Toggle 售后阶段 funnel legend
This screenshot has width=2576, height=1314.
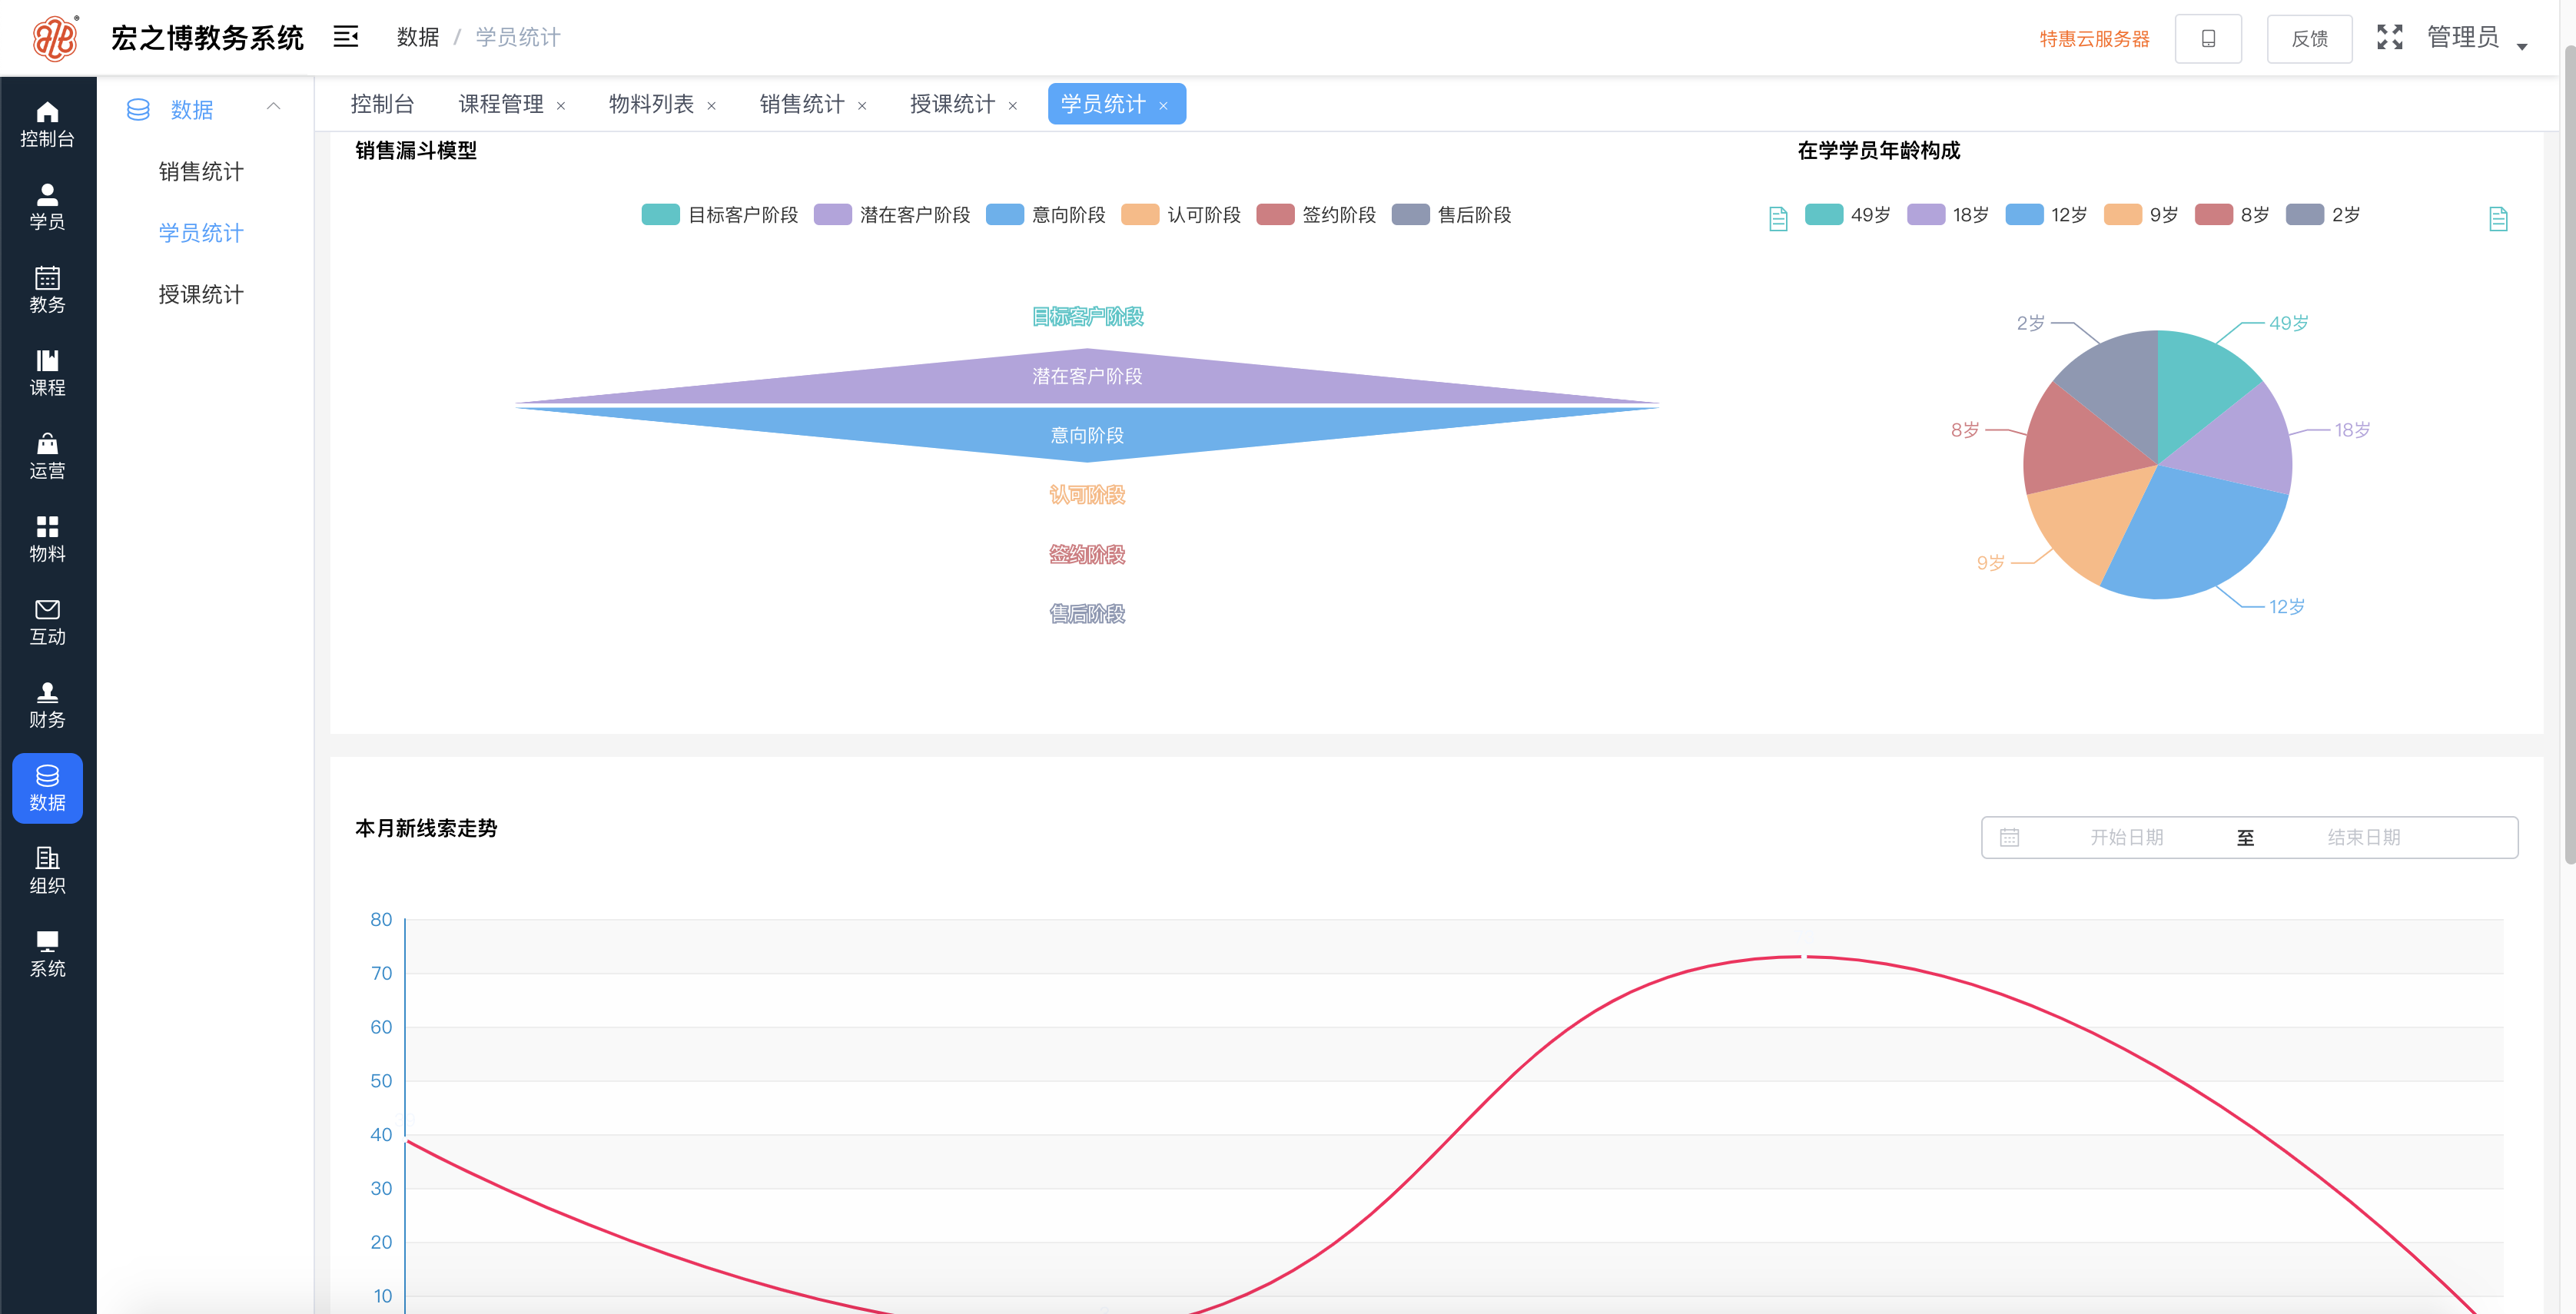pyautogui.click(x=1451, y=215)
